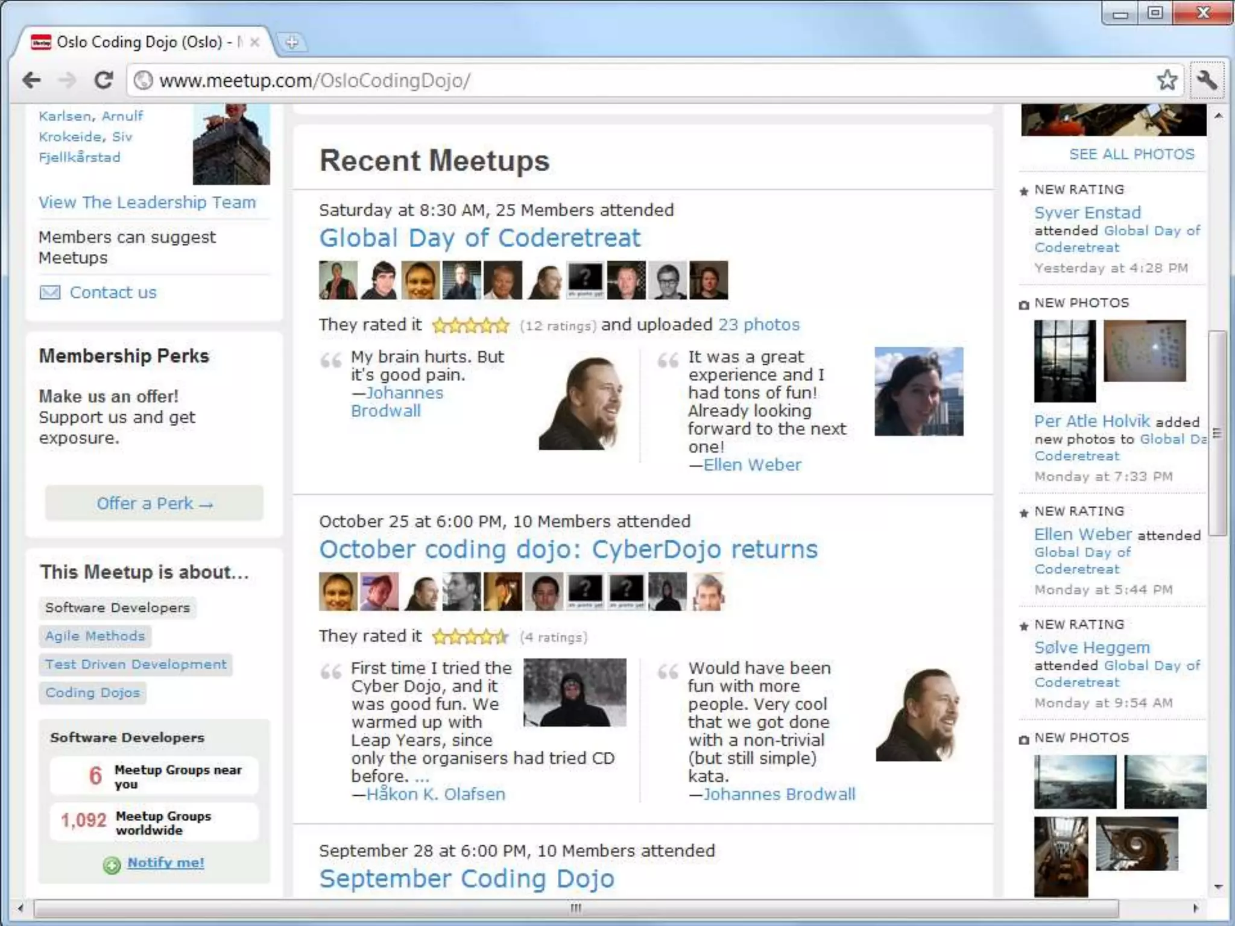Select the Test Driven Development tag
The height and width of the screenshot is (926, 1235).
(136, 664)
